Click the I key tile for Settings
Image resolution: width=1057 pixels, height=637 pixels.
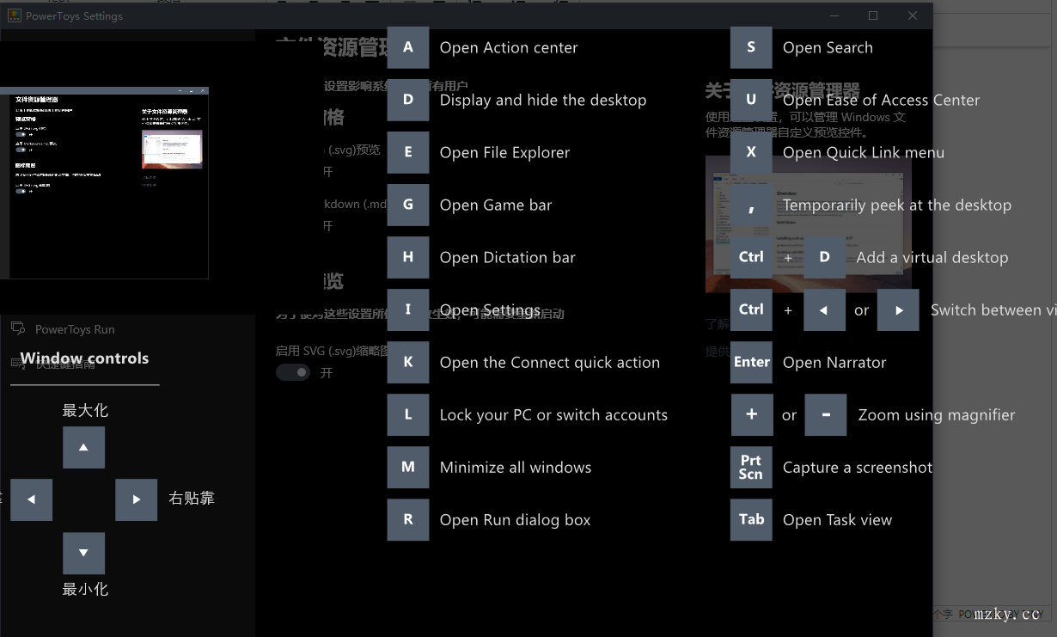click(x=408, y=309)
